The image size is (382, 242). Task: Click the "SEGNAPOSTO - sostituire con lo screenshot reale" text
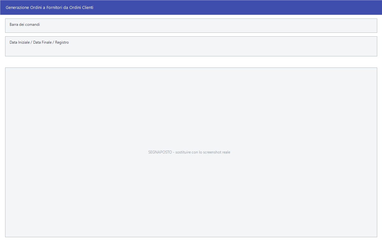189,152
